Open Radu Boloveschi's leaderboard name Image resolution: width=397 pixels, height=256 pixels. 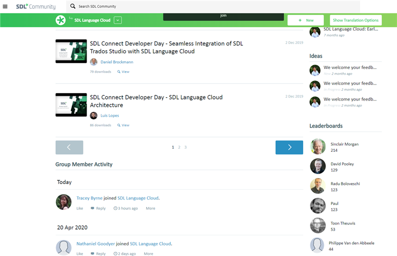click(345, 183)
